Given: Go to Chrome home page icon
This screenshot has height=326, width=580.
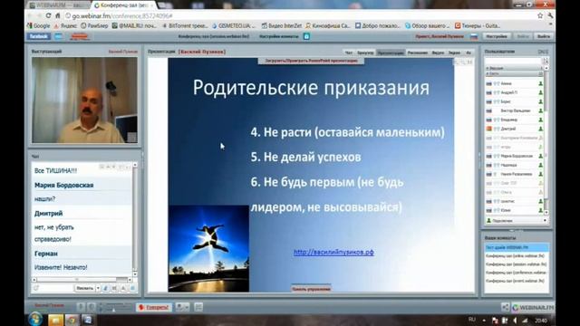Looking at the screenshot, I should [x=58, y=16].
